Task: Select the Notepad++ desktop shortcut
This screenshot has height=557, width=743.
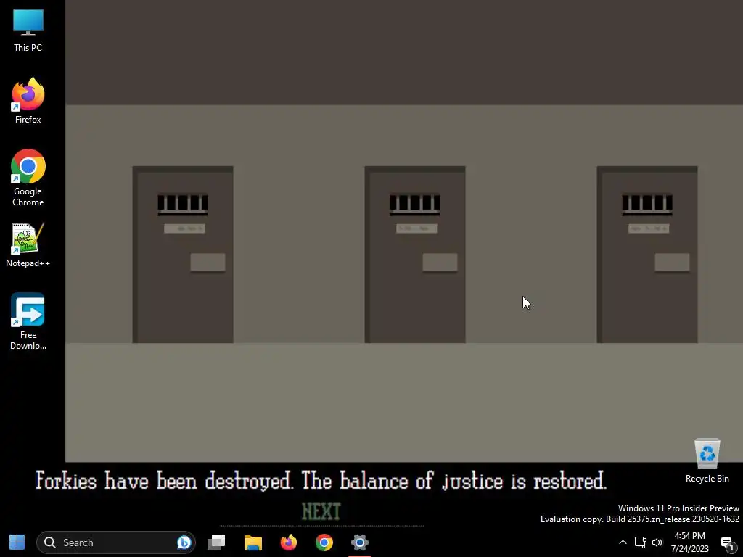Action: (x=28, y=245)
